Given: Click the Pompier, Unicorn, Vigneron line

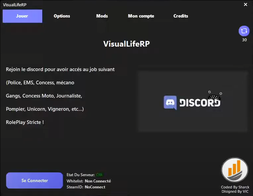Looking at the screenshot, I should click(45, 109).
